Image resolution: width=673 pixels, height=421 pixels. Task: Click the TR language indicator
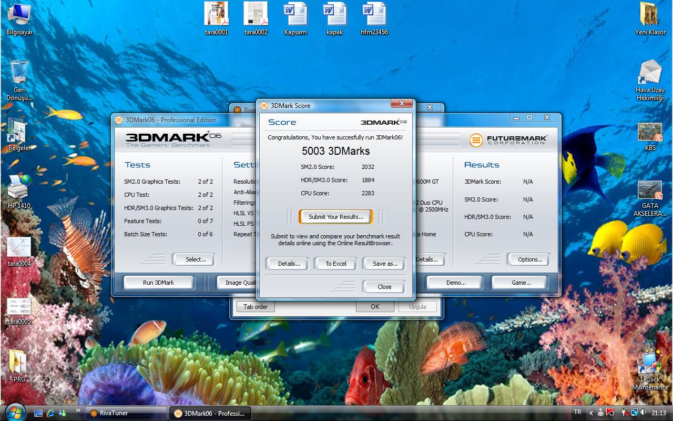point(578,413)
